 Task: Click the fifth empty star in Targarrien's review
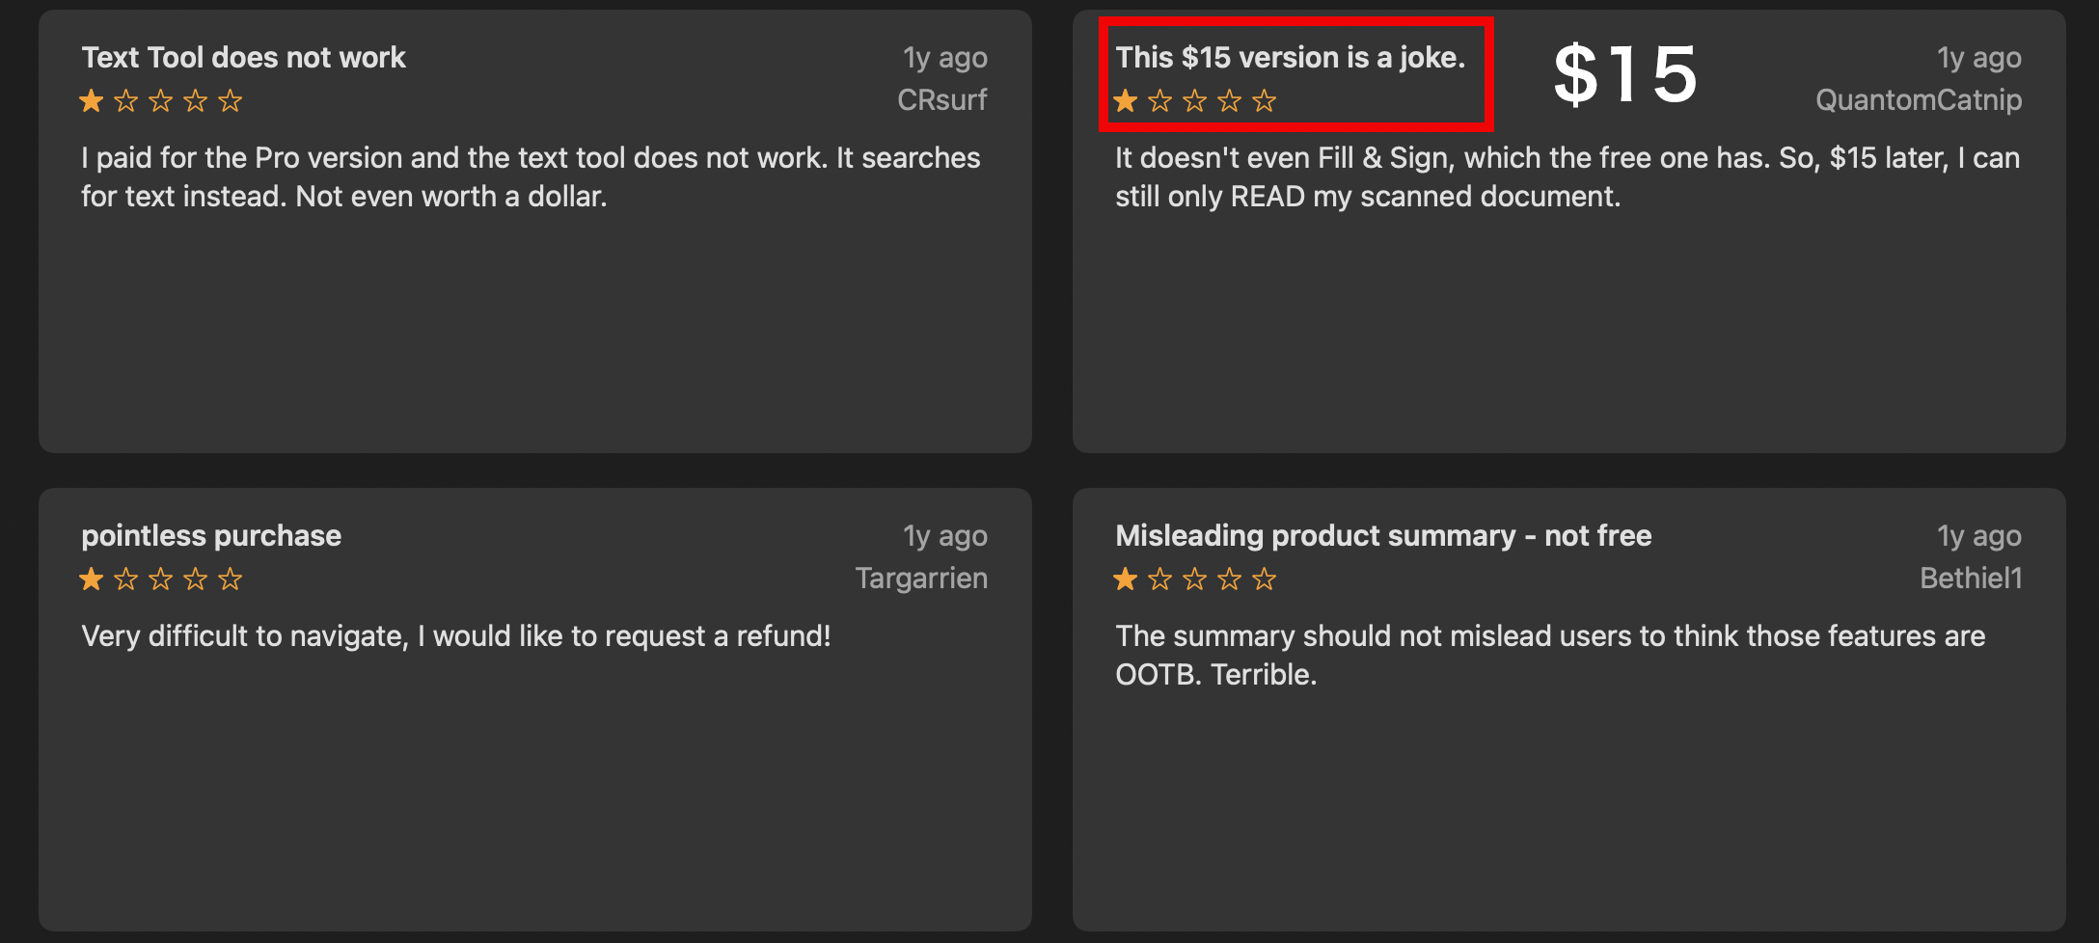tap(231, 579)
